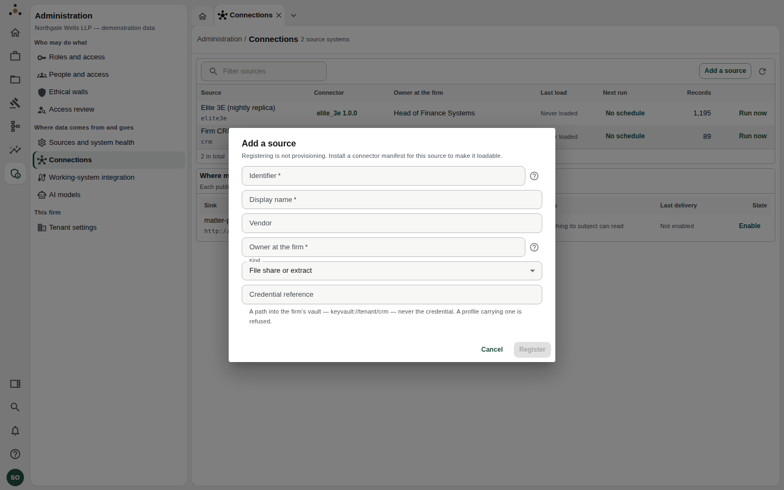Focus the Identifier input field
784x490 pixels.
click(x=383, y=176)
